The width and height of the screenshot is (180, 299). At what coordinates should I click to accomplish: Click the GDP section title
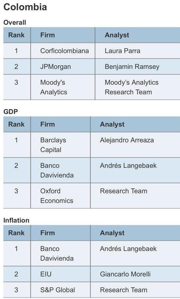11,111
